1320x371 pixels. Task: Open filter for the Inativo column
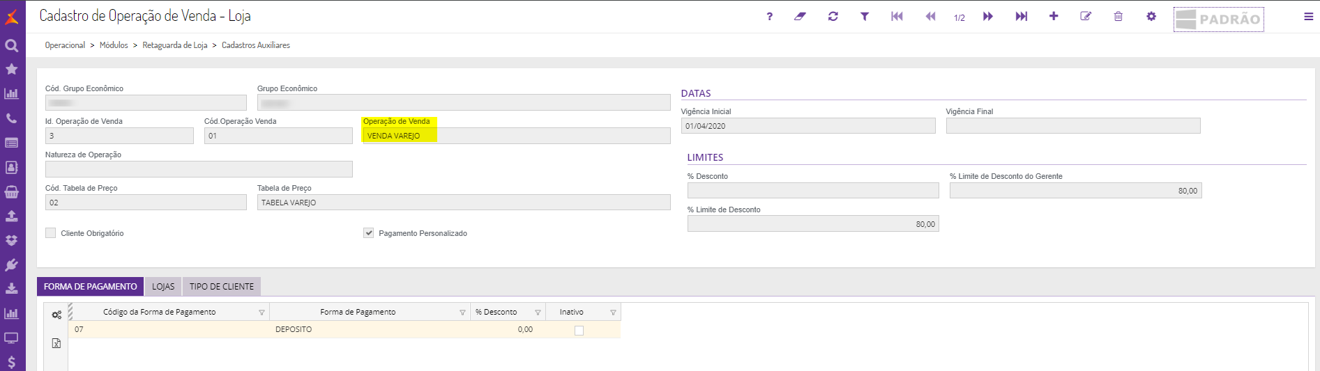tap(613, 313)
